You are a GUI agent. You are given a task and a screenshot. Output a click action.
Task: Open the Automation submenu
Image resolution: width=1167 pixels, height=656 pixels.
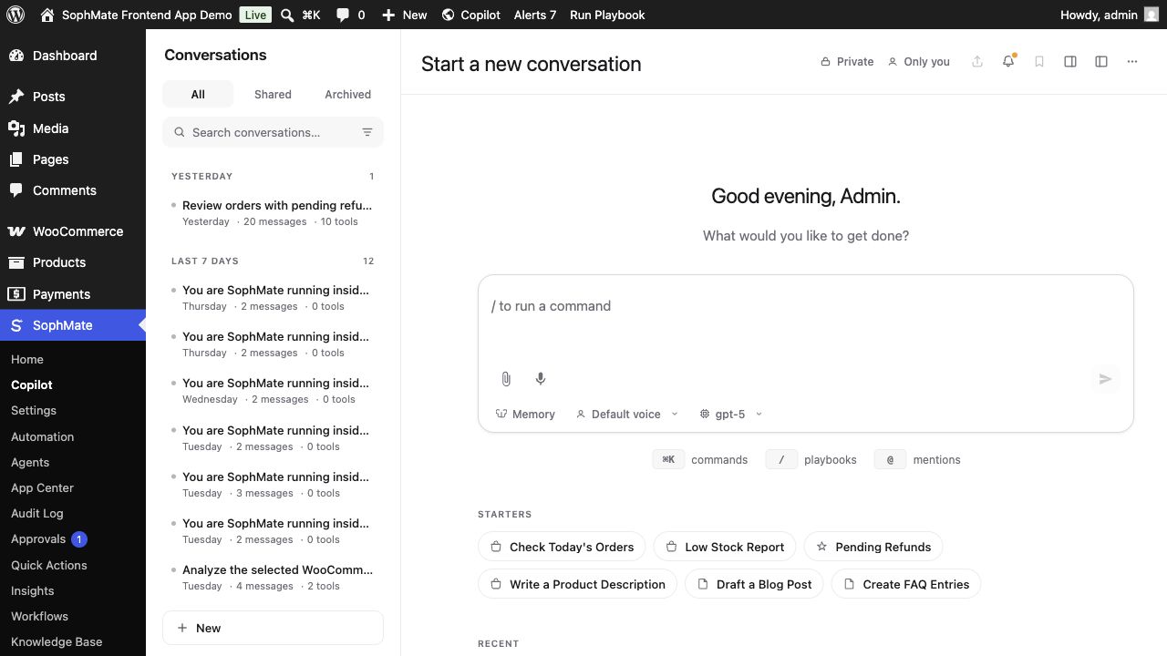[42, 436]
